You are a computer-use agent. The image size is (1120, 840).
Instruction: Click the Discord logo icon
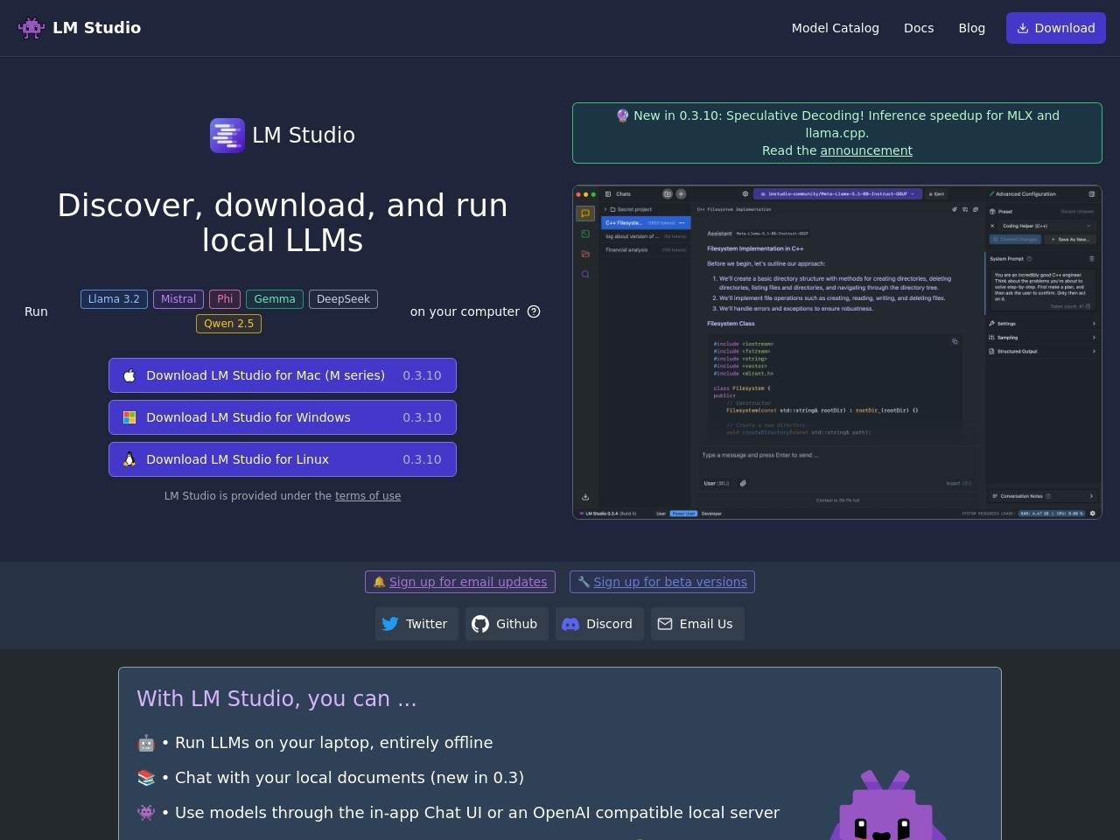pos(570,624)
